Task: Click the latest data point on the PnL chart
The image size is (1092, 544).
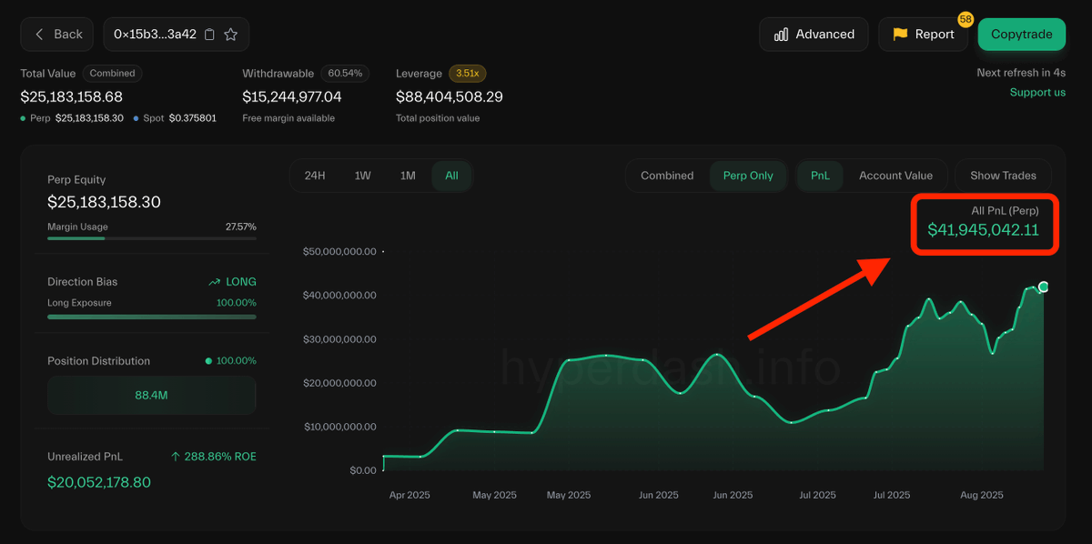Action: coord(1043,287)
